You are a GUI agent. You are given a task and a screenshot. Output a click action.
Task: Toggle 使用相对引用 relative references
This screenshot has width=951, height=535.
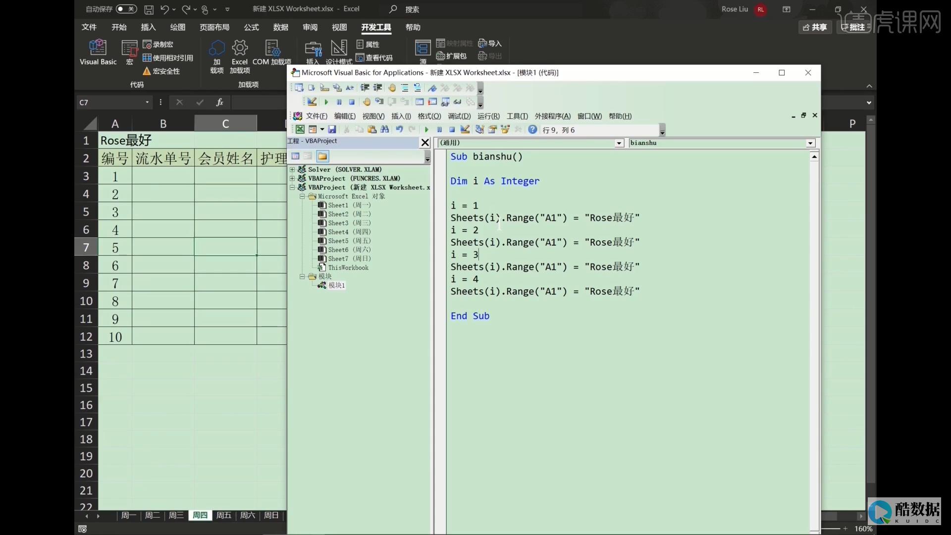tap(168, 58)
